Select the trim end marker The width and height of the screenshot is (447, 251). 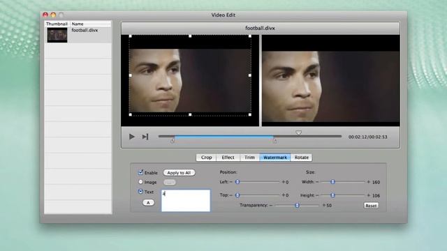point(274,141)
